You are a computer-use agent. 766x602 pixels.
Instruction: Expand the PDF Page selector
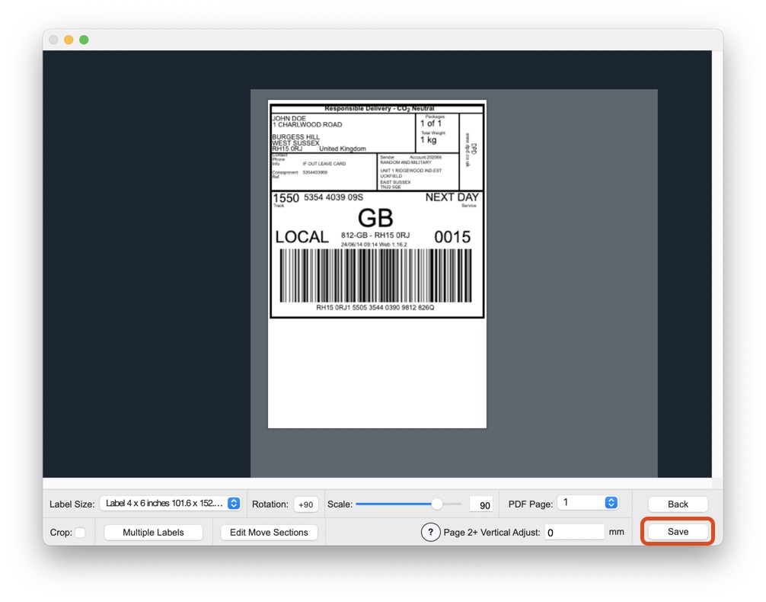pos(587,503)
